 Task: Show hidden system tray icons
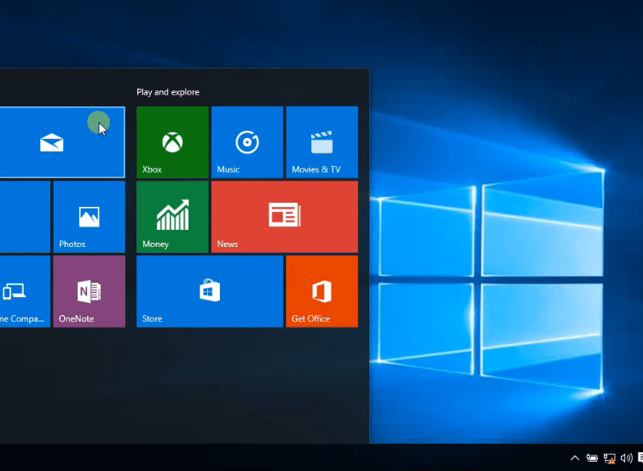click(x=575, y=458)
